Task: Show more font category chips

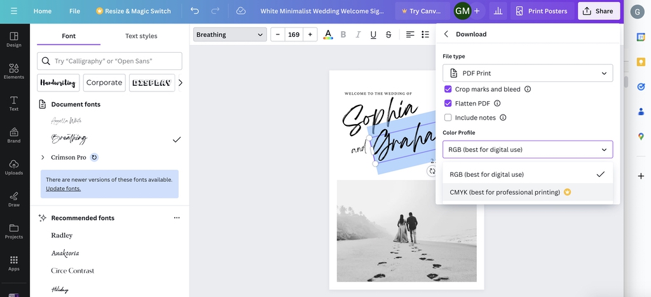Action: pyautogui.click(x=180, y=83)
